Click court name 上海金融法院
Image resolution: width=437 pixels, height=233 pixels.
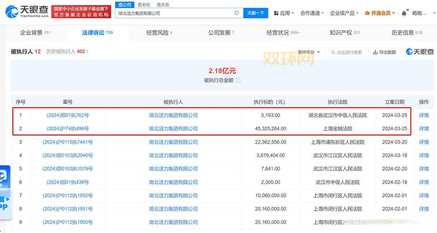click(x=337, y=129)
